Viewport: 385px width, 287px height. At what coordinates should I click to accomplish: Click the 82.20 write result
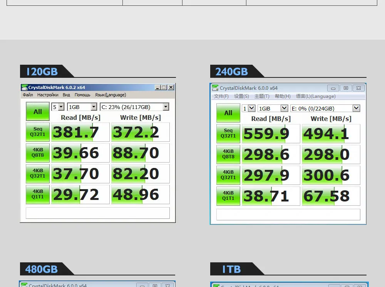point(141,174)
